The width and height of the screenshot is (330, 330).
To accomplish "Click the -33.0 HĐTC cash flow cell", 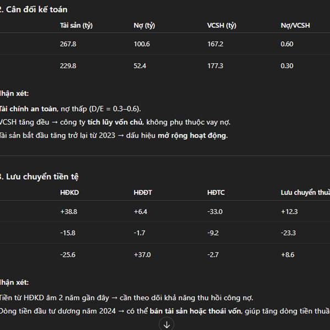I will (x=215, y=212).
